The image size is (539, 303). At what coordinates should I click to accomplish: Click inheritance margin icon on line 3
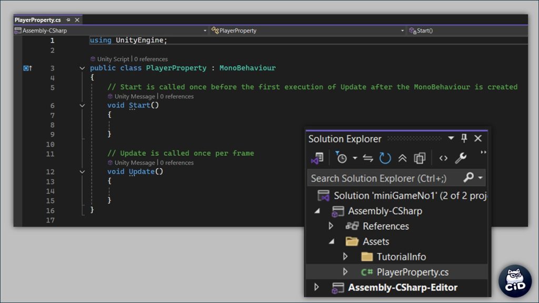(27, 68)
